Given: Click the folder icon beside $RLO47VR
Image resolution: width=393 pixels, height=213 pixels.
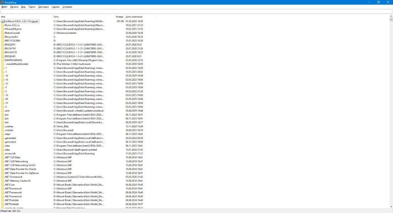Looking at the screenshot, I should 2,49.
